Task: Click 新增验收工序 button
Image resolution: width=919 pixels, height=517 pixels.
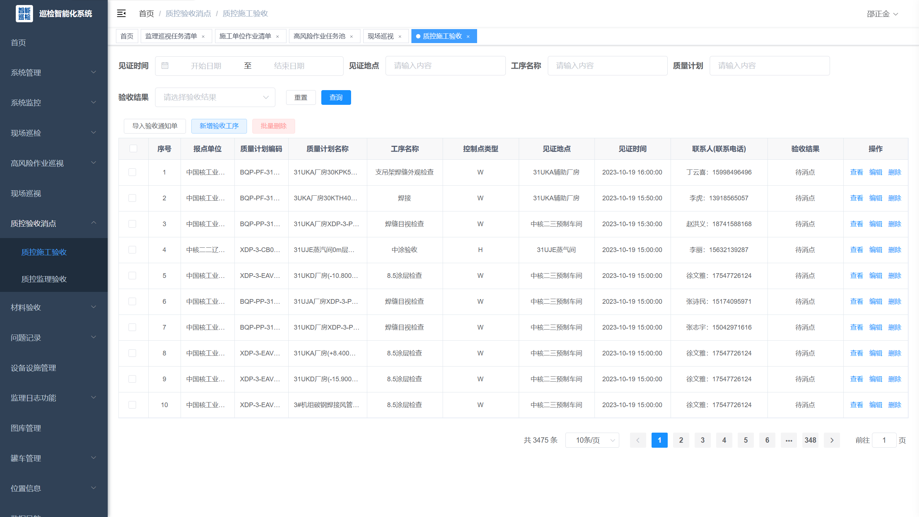Action: 219,126
